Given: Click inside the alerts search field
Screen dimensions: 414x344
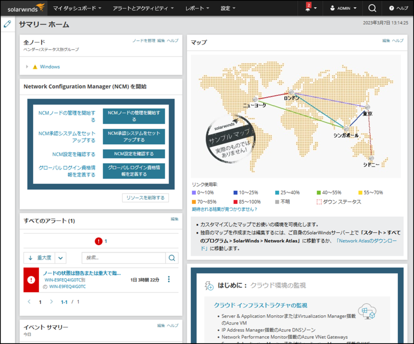Looking at the screenshot, I should point(124,258).
